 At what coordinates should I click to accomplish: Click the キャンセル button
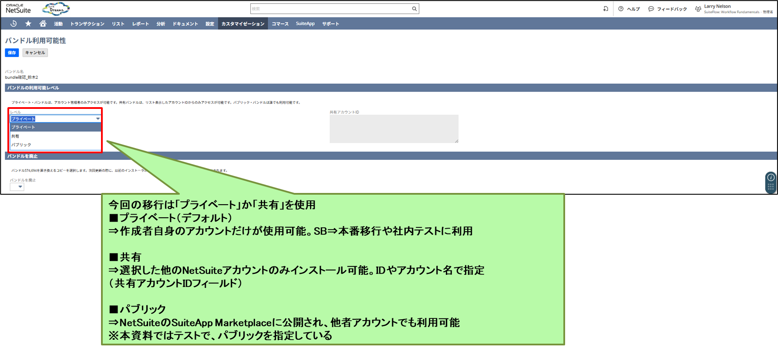[x=35, y=53]
